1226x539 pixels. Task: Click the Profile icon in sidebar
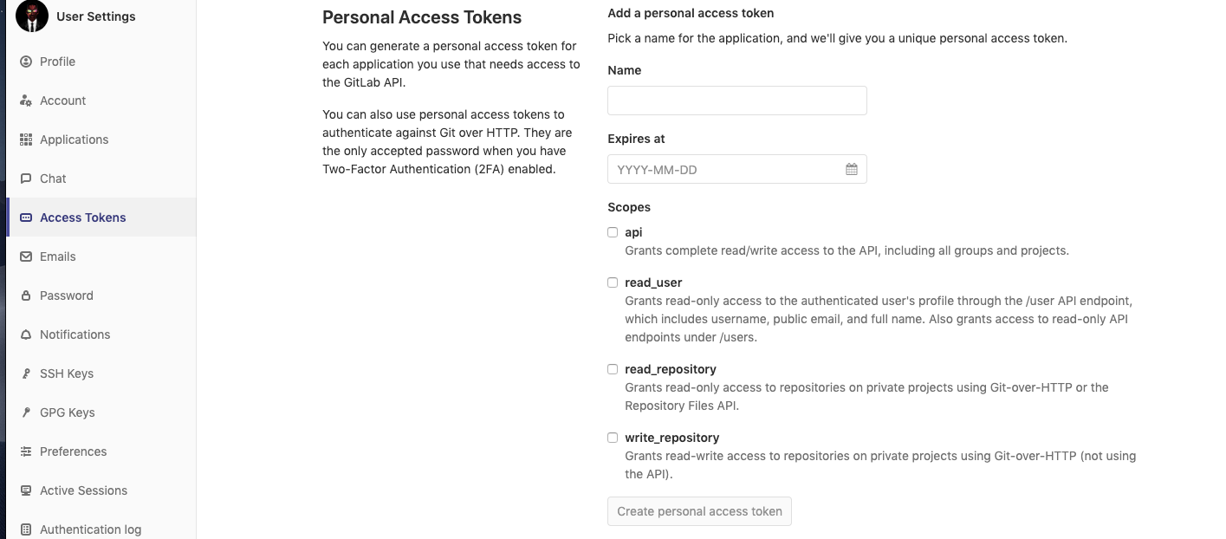coord(26,62)
